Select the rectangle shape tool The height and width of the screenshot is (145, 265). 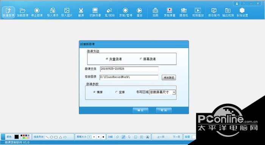[56, 137]
